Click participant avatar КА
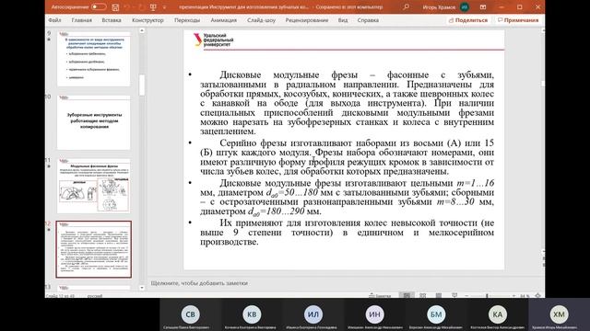 click(x=498, y=314)
